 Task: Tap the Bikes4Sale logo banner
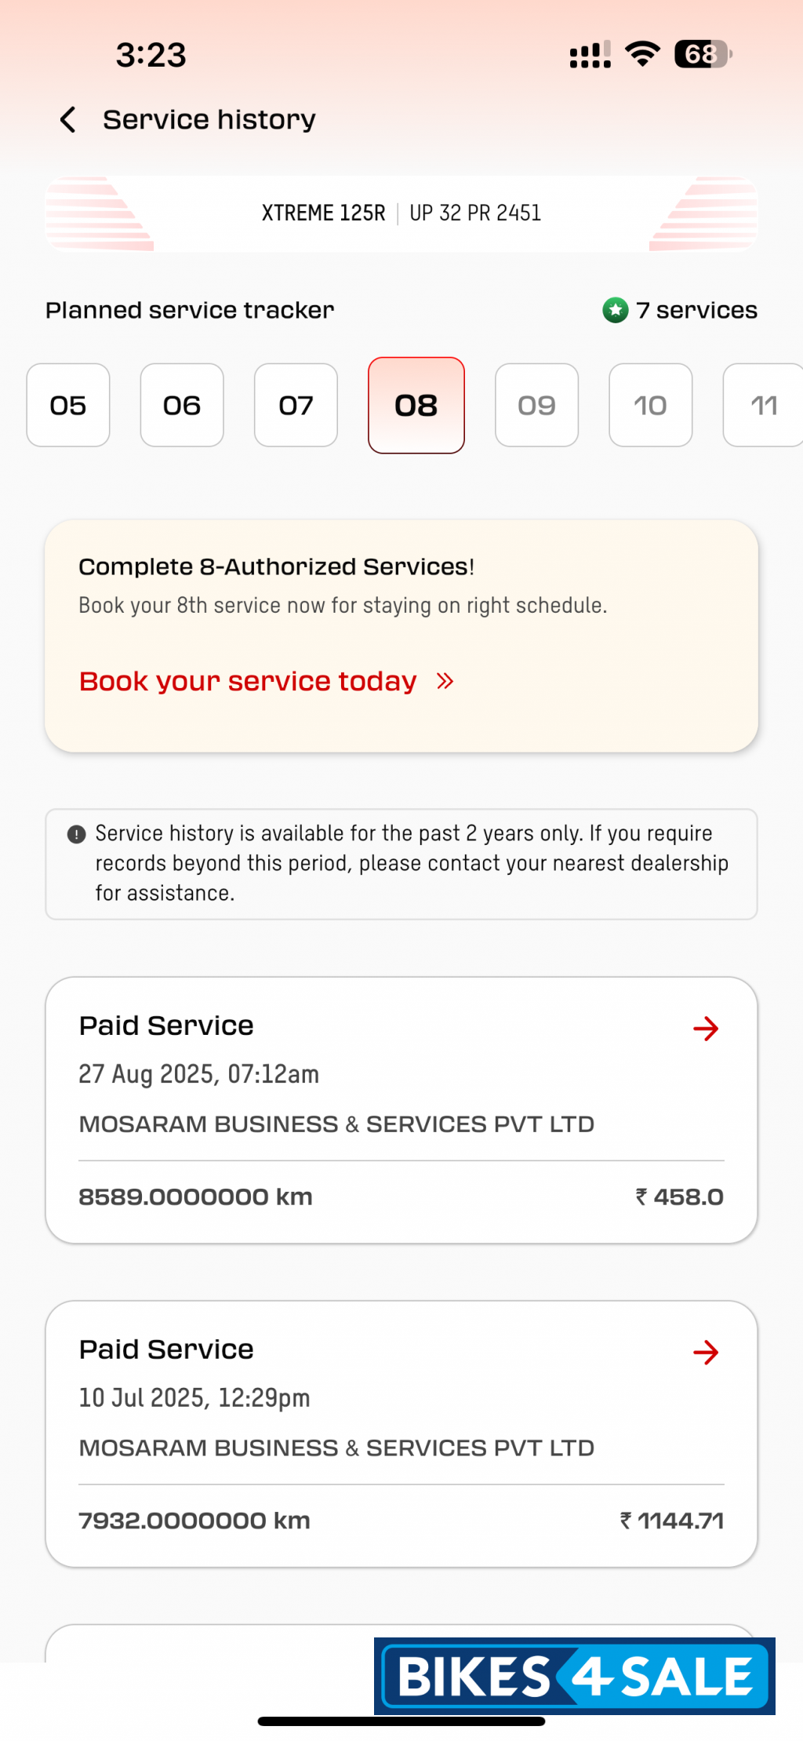(575, 1677)
